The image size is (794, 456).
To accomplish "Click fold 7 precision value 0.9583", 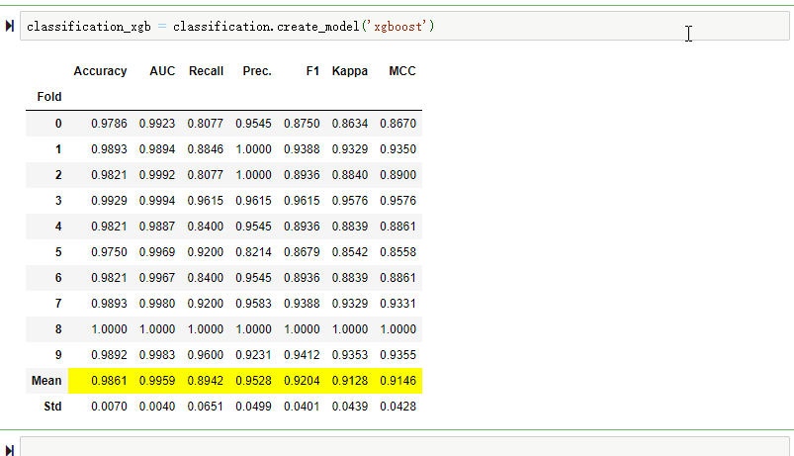I will tap(253, 304).
